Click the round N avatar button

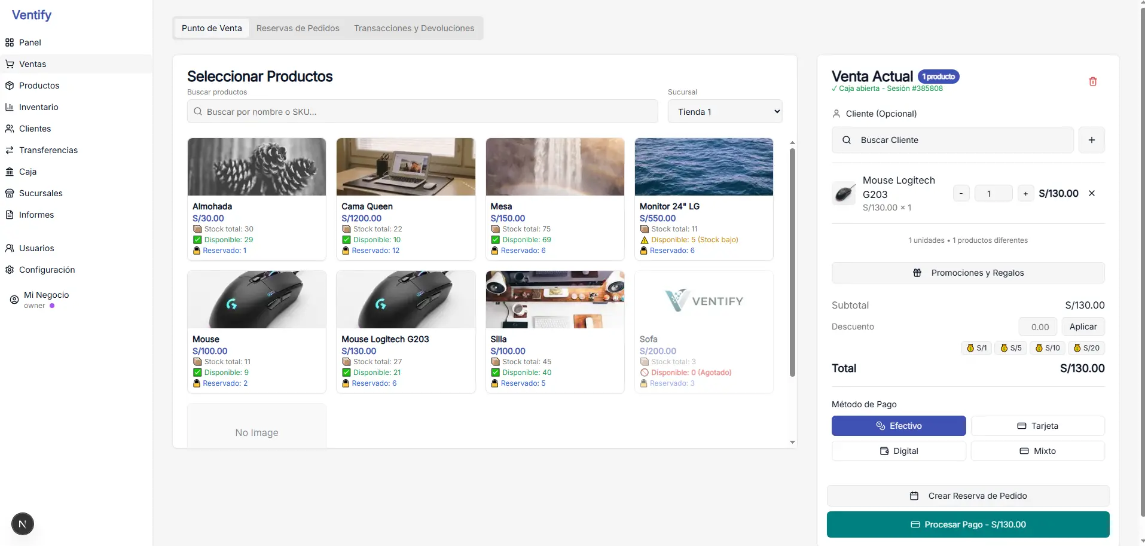point(23,524)
